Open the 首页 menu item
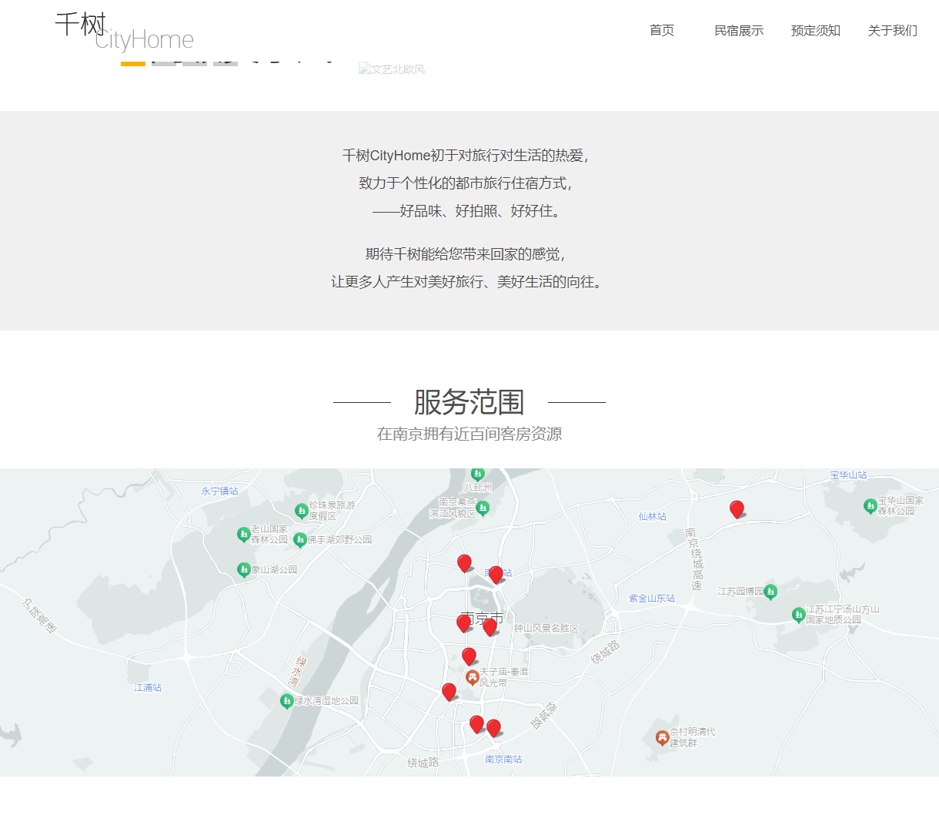The width and height of the screenshot is (939, 832). pos(661,31)
